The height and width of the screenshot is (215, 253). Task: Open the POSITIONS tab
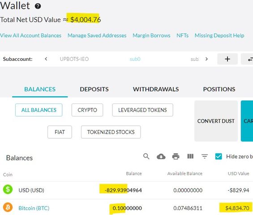pyautogui.click(x=219, y=89)
